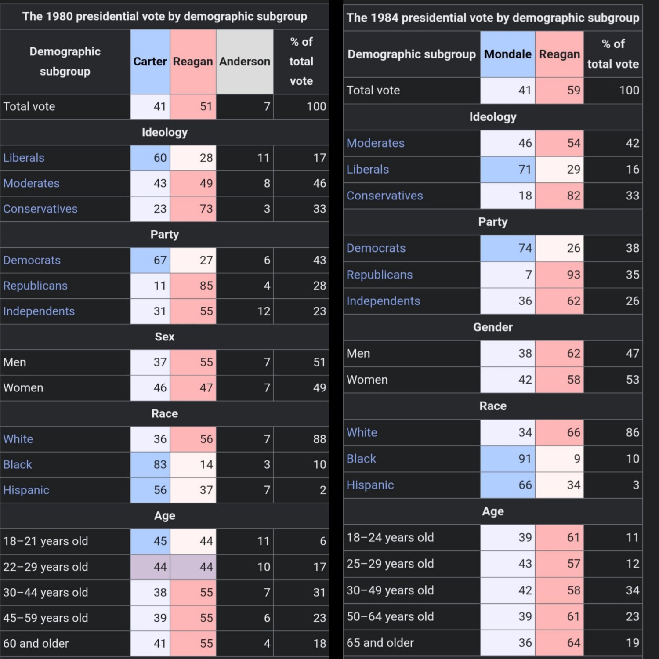Image resolution: width=659 pixels, height=659 pixels.
Task: Open the Moderates link in 1984 table
Action: coord(375,143)
